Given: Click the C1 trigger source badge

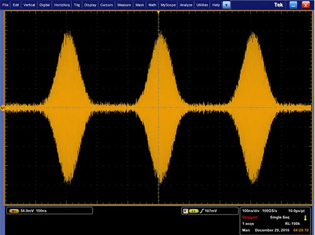Looking at the screenshot, I should click(194, 211).
